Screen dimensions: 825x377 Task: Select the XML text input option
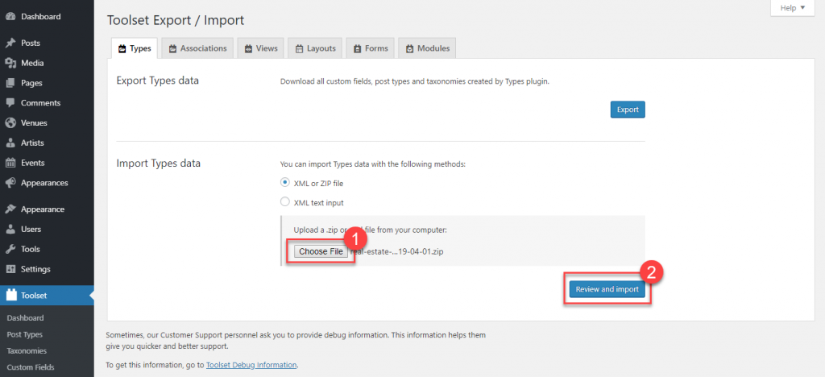click(284, 202)
